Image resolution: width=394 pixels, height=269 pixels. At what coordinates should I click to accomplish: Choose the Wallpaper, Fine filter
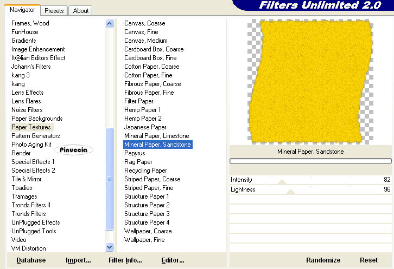click(x=144, y=240)
